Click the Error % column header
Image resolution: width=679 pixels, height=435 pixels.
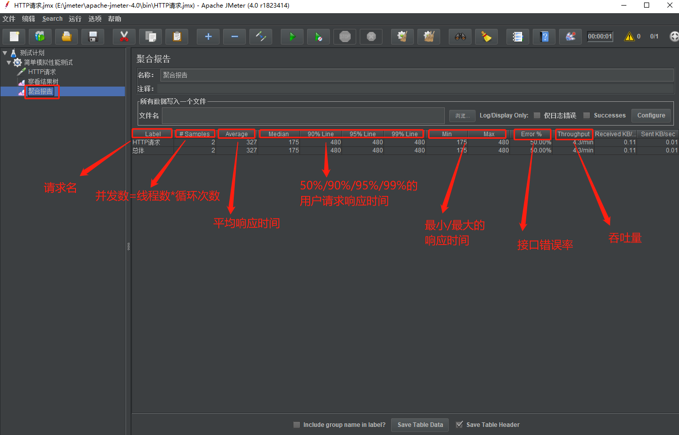531,134
